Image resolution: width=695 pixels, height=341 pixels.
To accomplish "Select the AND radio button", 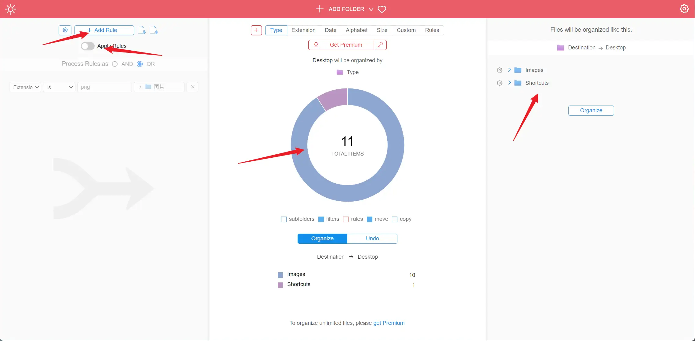I will tap(115, 64).
